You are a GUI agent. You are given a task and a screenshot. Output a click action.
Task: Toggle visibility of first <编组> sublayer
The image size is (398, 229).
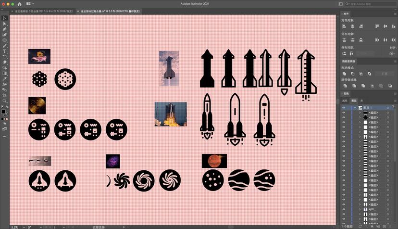coord(344,113)
